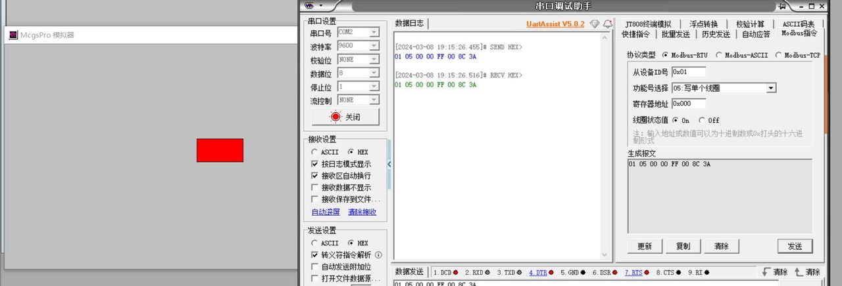Click the CTS signal indicator dot
842x286 pixels.
coord(678,272)
